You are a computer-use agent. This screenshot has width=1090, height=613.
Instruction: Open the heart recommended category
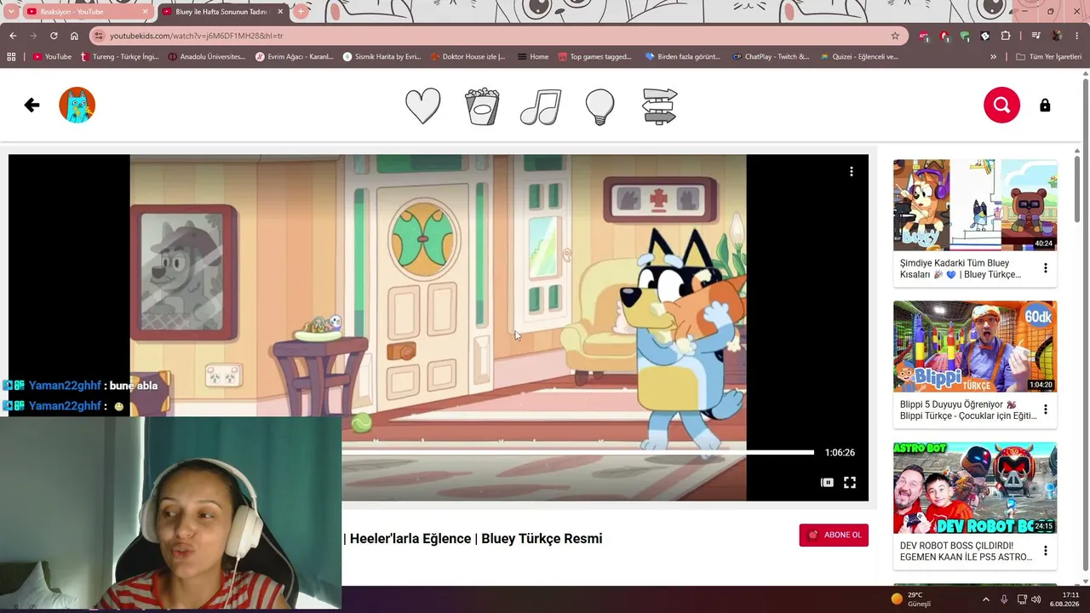pyautogui.click(x=422, y=106)
